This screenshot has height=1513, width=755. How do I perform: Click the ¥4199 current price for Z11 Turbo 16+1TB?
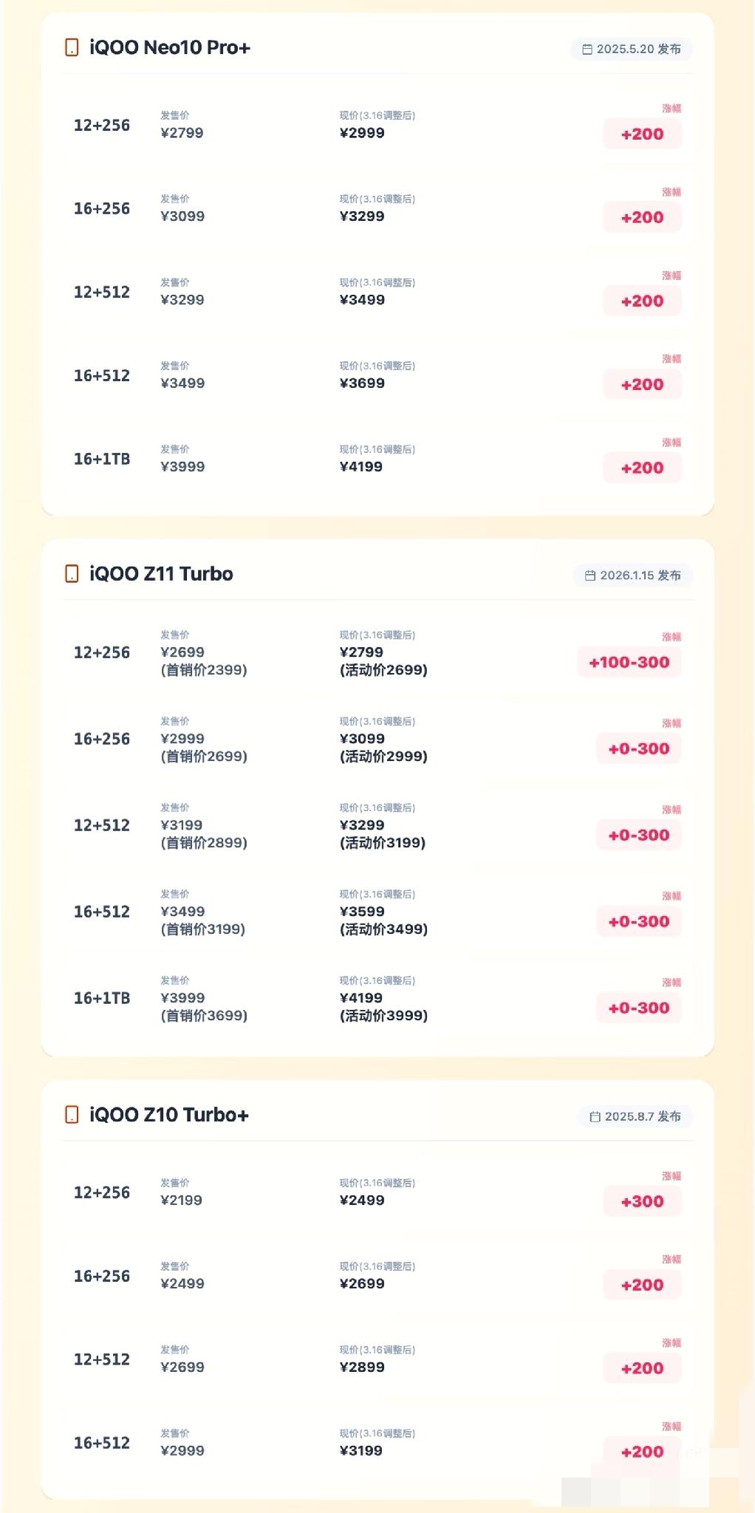pyautogui.click(x=361, y=998)
